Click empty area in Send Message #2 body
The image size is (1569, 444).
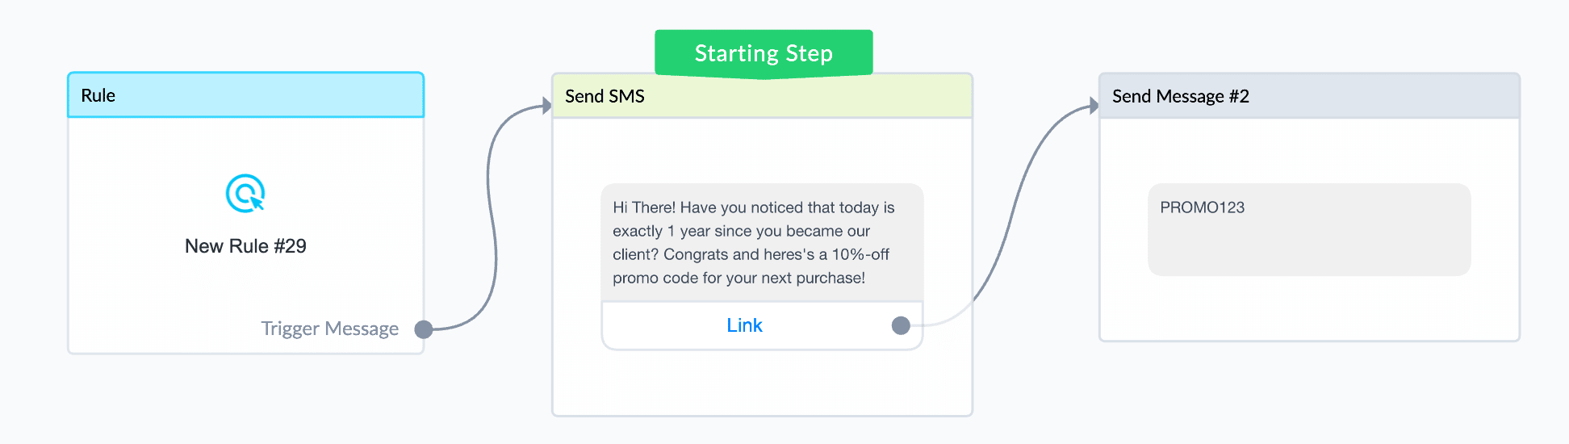1309,311
